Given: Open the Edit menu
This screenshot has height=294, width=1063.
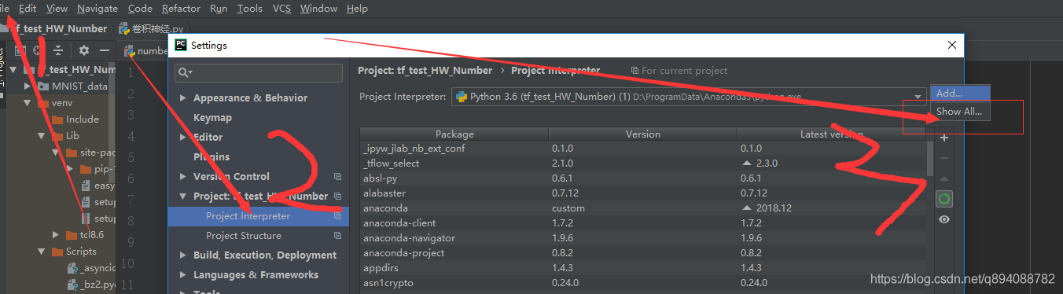Looking at the screenshot, I should (x=28, y=9).
